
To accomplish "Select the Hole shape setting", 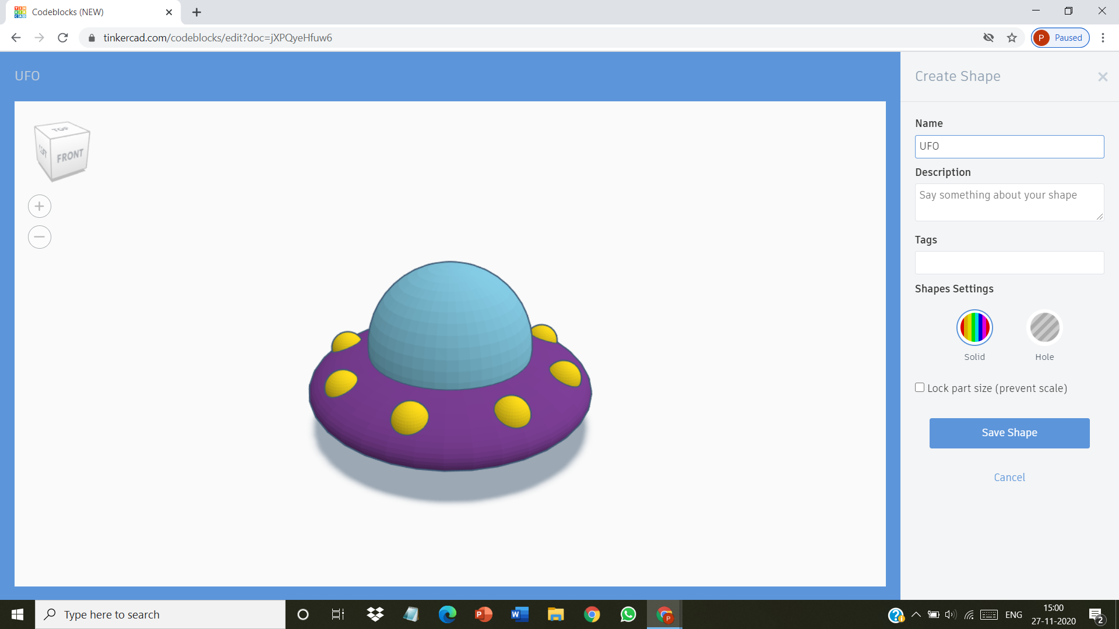I will 1044,327.
